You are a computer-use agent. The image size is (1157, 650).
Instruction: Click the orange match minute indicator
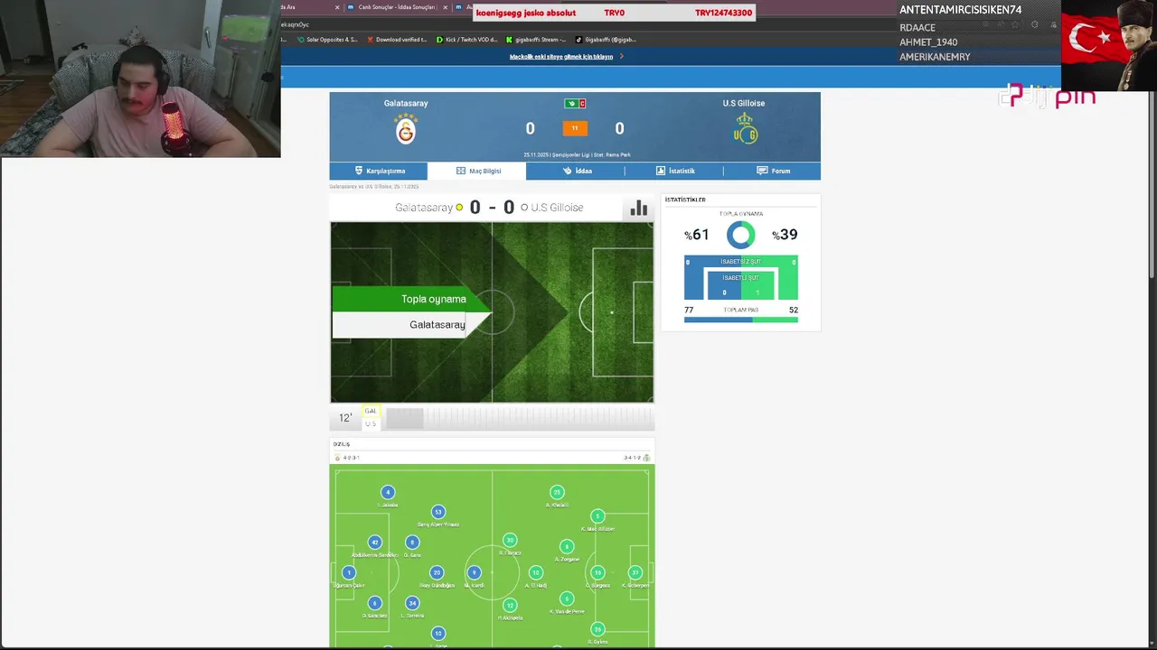[x=575, y=128]
